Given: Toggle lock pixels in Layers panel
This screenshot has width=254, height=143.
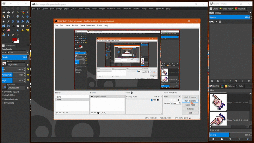Looking at the screenshot, I should click(216, 21).
